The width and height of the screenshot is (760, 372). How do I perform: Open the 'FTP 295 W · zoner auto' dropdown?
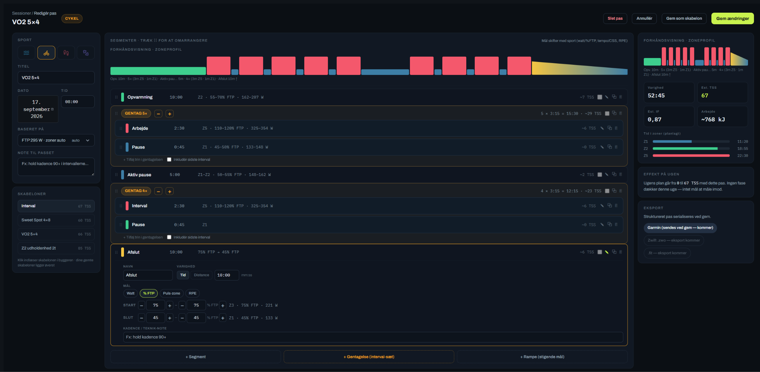coord(56,140)
